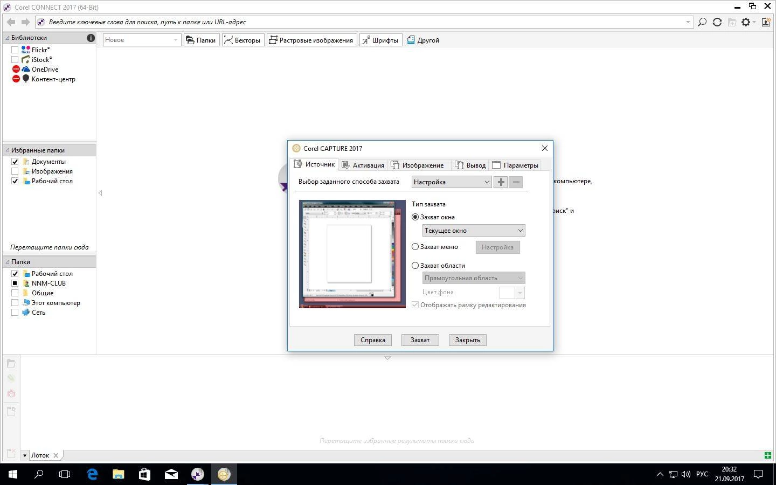Image resolution: width=776 pixels, height=485 pixels.
Task: Toggle the Flickr library checkbox
Action: click(x=15, y=50)
